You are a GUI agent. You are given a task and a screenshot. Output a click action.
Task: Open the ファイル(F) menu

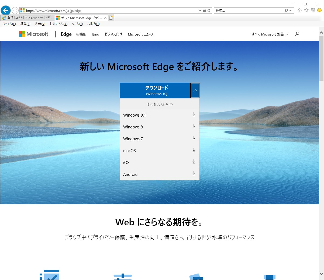(9, 24)
